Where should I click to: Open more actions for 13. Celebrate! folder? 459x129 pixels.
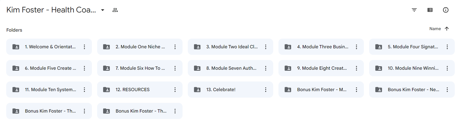(x=266, y=89)
